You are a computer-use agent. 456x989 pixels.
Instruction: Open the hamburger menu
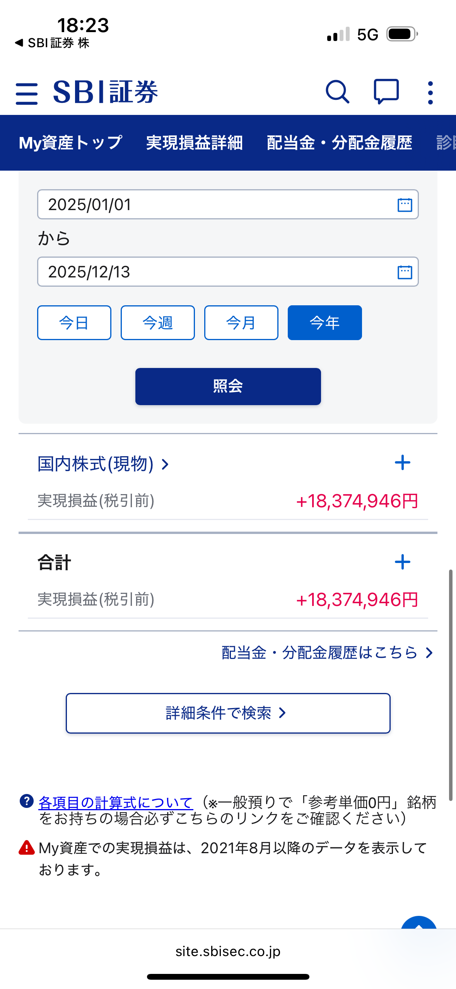[27, 93]
